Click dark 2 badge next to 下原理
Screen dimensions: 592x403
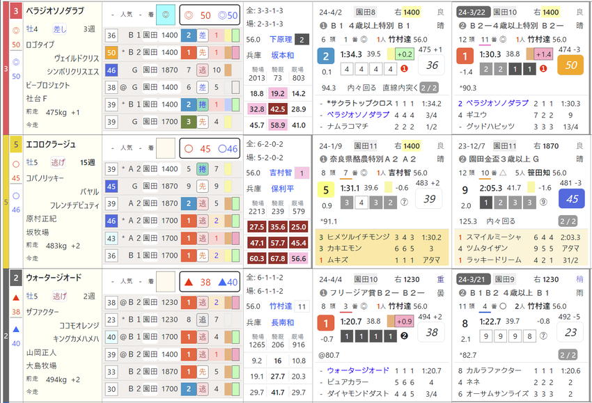[x=302, y=40]
